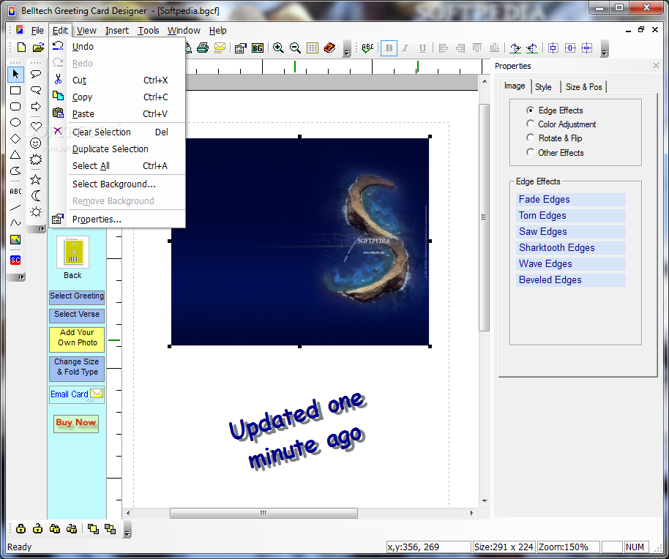Apply the Fade Edges effect

click(x=570, y=200)
